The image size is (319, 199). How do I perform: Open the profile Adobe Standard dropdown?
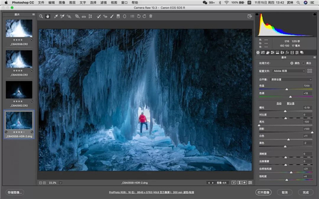[289, 71]
